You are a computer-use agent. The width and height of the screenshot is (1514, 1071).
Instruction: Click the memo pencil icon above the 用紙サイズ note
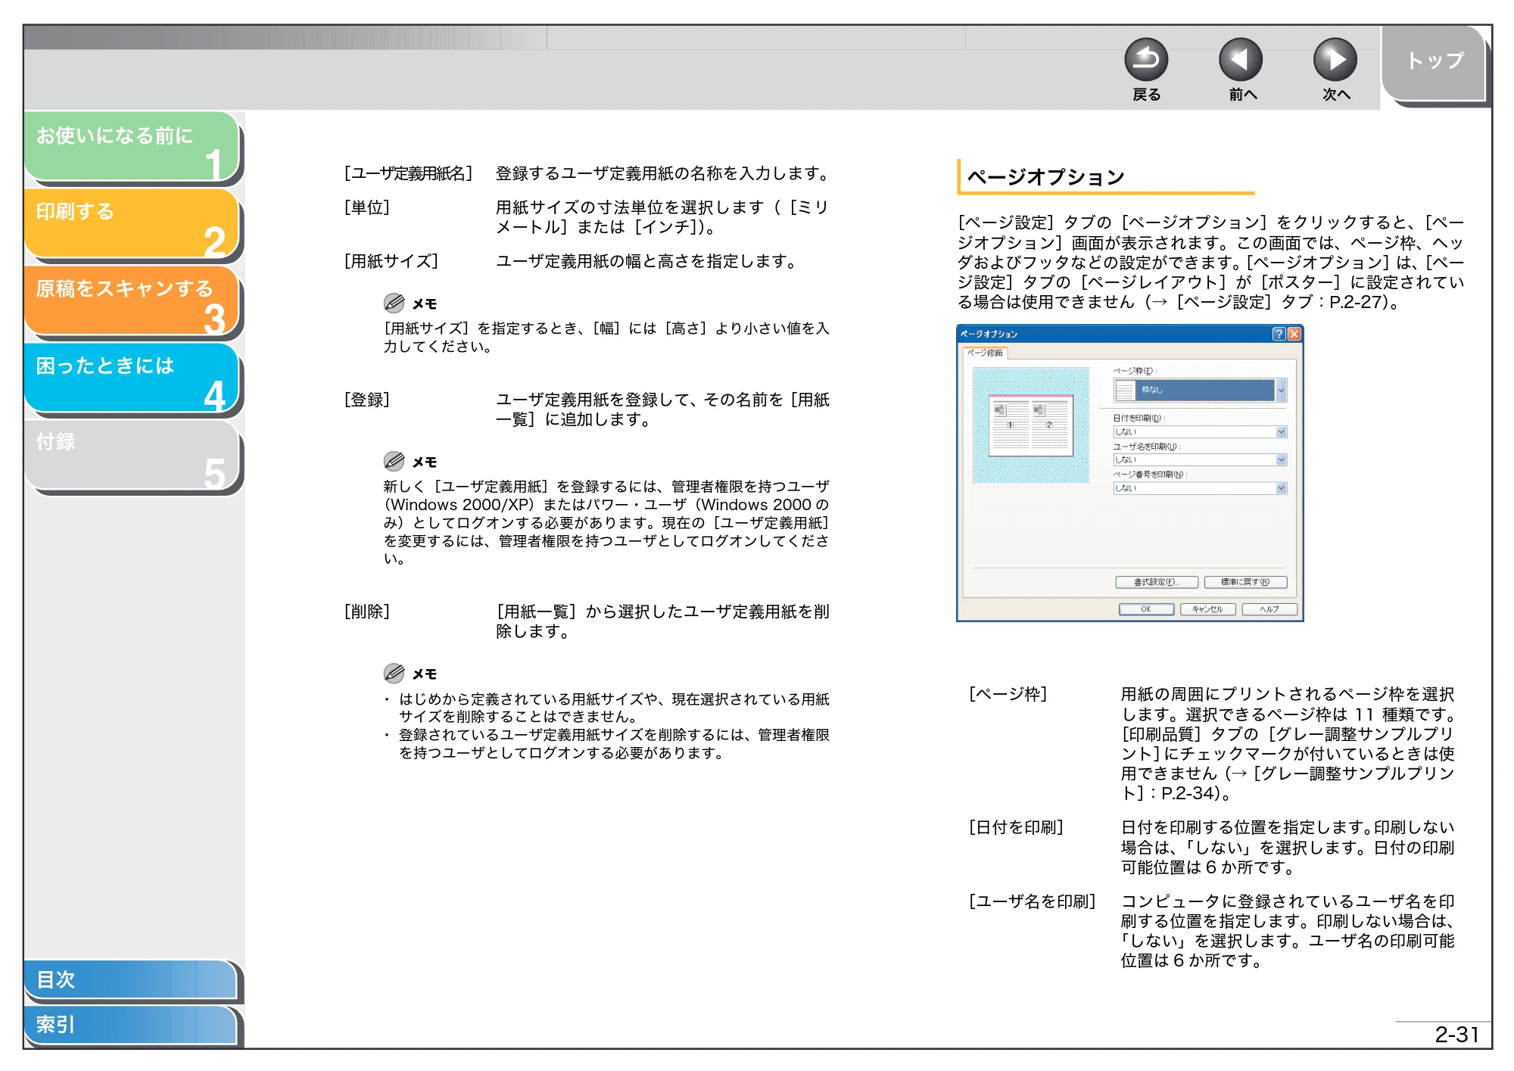394,303
